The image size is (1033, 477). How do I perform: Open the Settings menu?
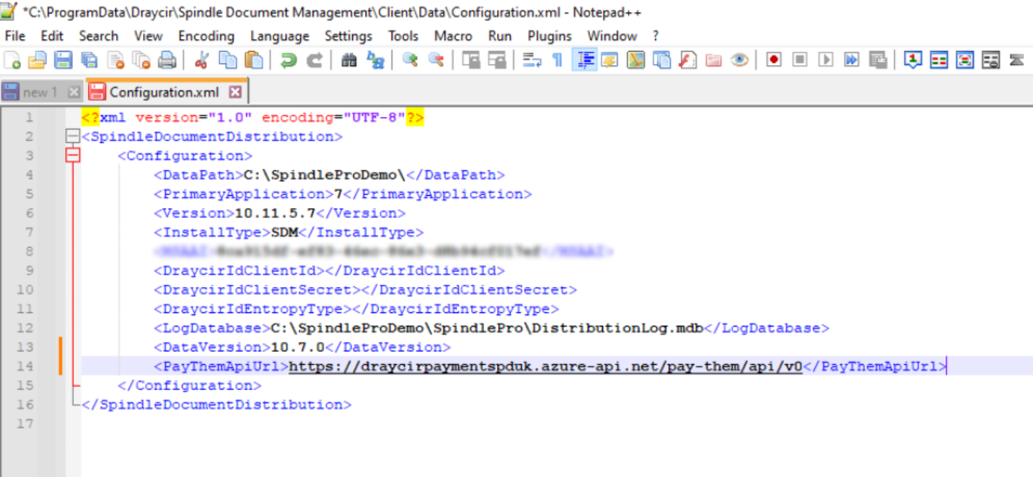348,36
